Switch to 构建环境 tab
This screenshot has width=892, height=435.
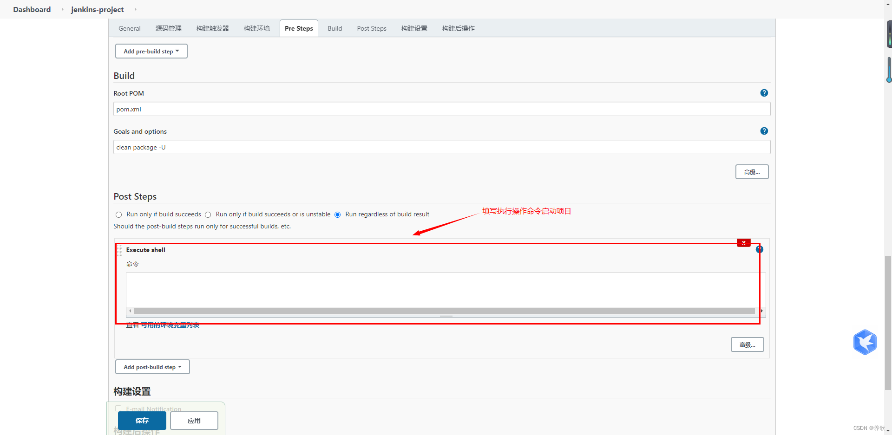[x=257, y=28]
